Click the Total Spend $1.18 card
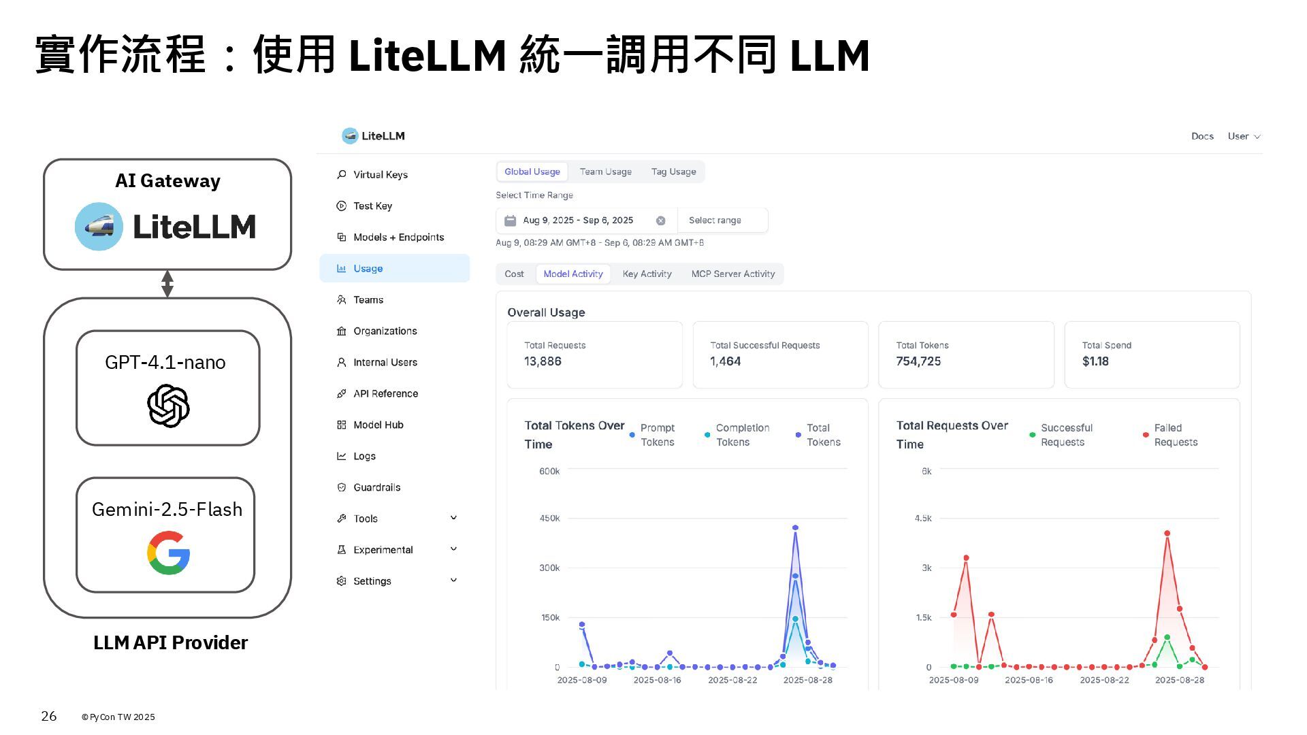 (1152, 355)
